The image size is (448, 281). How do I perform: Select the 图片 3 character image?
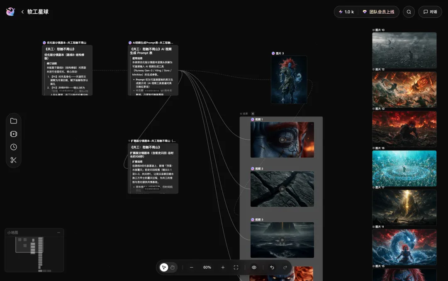click(x=289, y=80)
